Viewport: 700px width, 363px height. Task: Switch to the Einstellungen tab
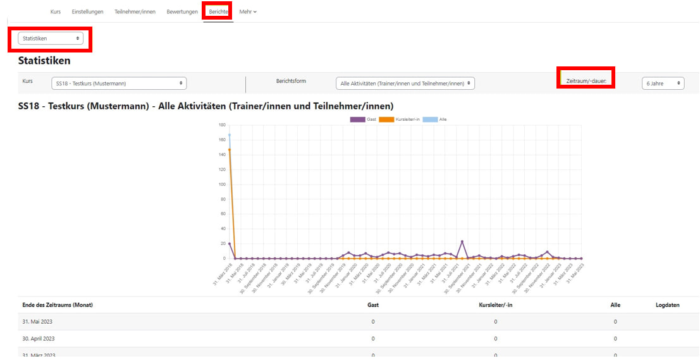(x=87, y=11)
